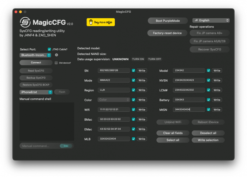Click Boot PurpleMode button
247x177 pixels.
pyautogui.click(x=168, y=21)
